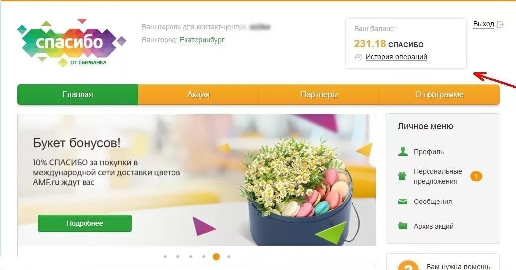Click the green Подробнее button

(85, 223)
